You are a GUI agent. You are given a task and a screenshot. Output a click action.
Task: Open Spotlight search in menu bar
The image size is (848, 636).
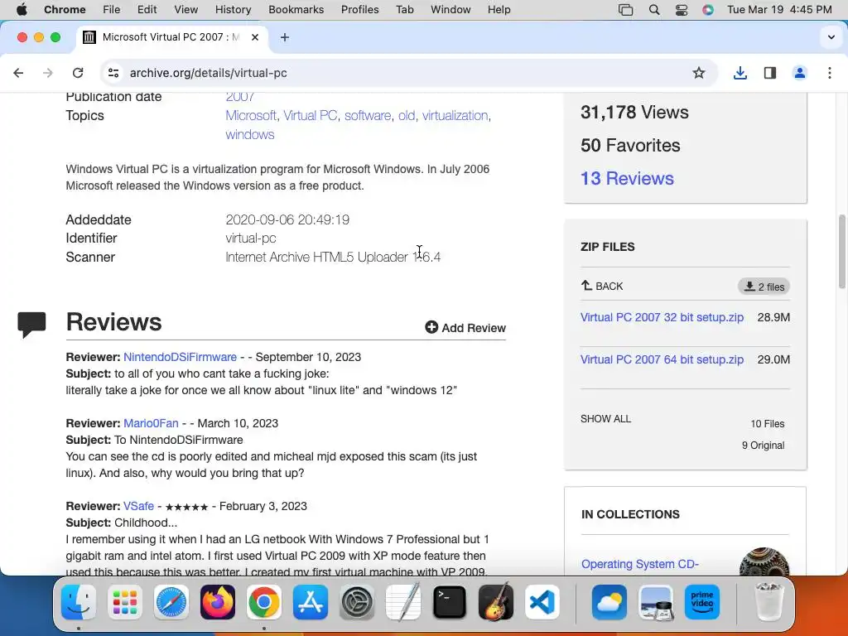pos(654,10)
